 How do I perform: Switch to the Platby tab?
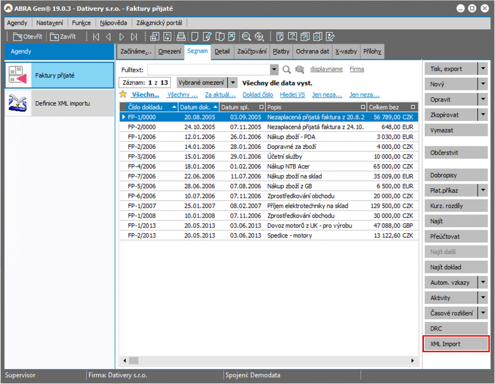pos(281,51)
